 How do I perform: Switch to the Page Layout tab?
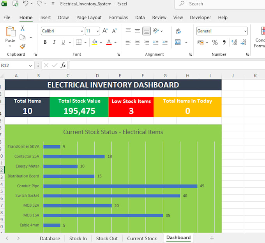point(89,18)
